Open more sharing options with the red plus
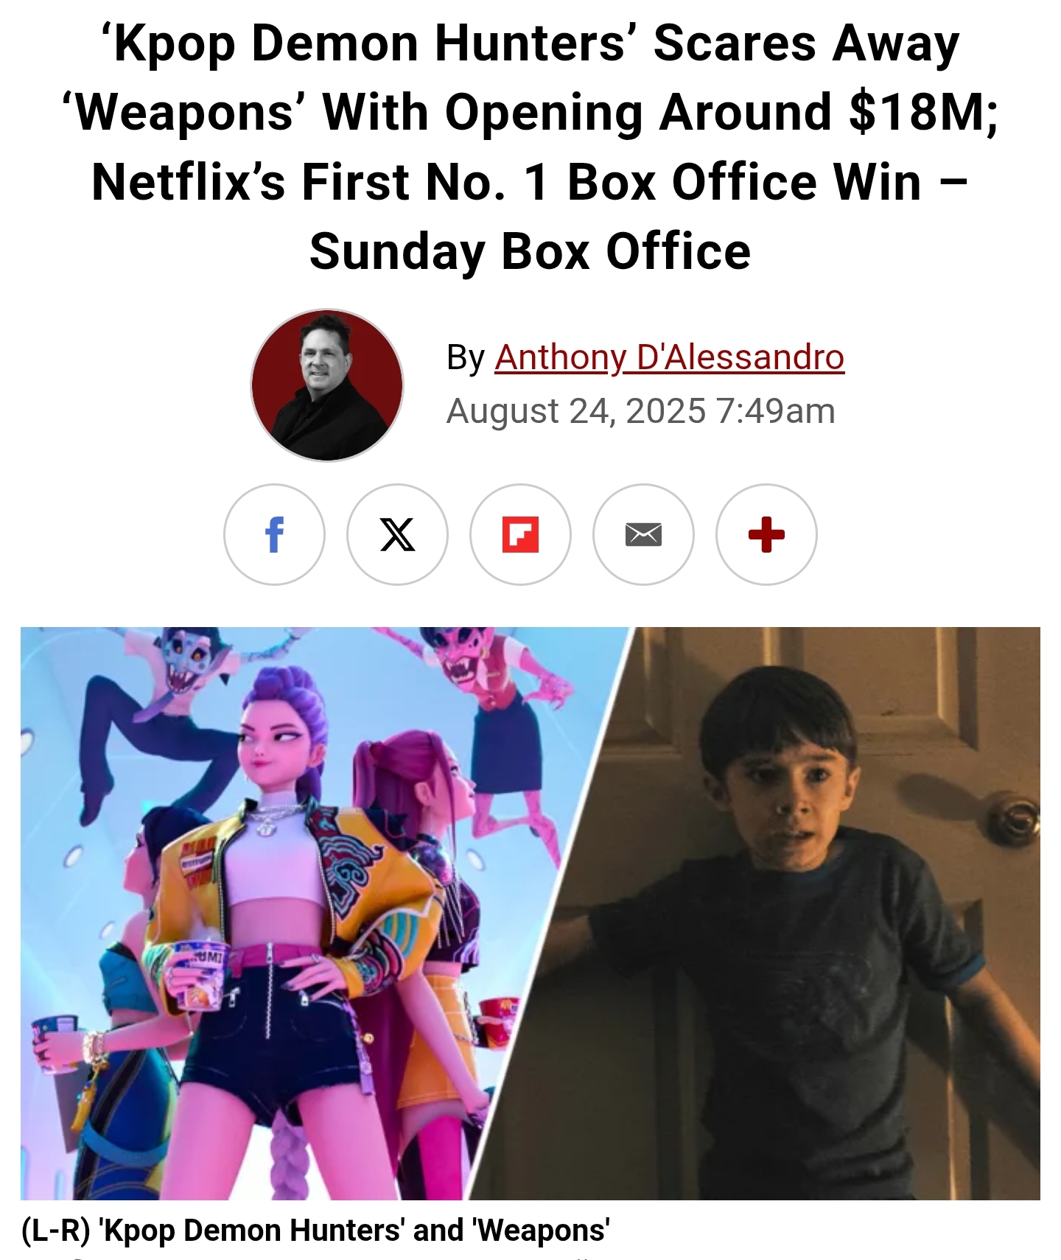Screen dimensions: 1061x1260 tap(766, 534)
